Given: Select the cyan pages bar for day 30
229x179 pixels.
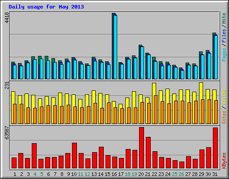Looking at the screenshot, I should click(209, 66).
